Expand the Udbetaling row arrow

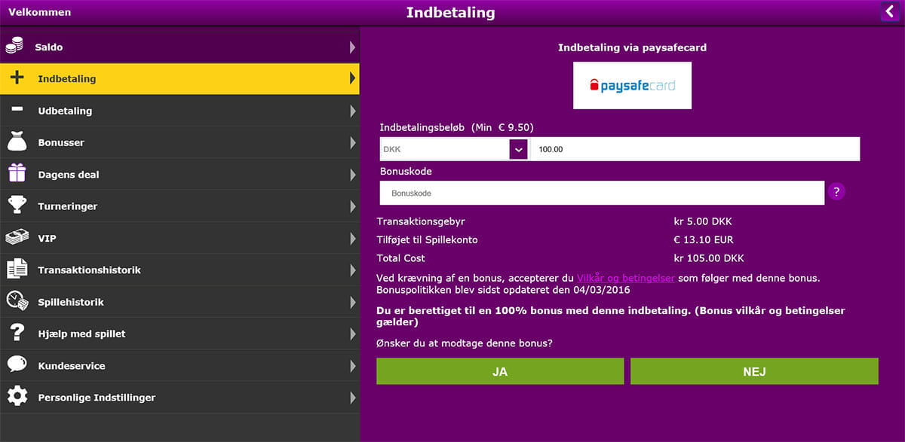click(352, 111)
